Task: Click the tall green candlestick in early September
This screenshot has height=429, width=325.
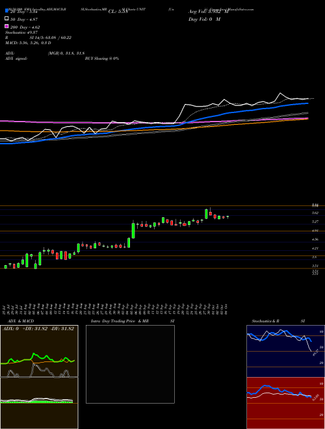Action: coord(133,230)
